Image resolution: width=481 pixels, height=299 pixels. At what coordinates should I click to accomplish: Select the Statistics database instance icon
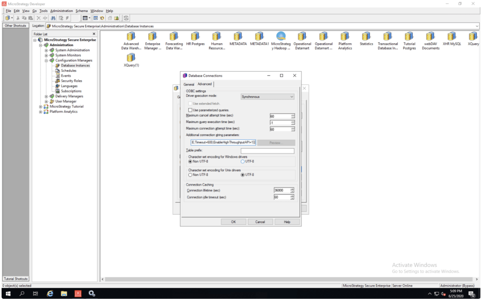click(x=366, y=37)
